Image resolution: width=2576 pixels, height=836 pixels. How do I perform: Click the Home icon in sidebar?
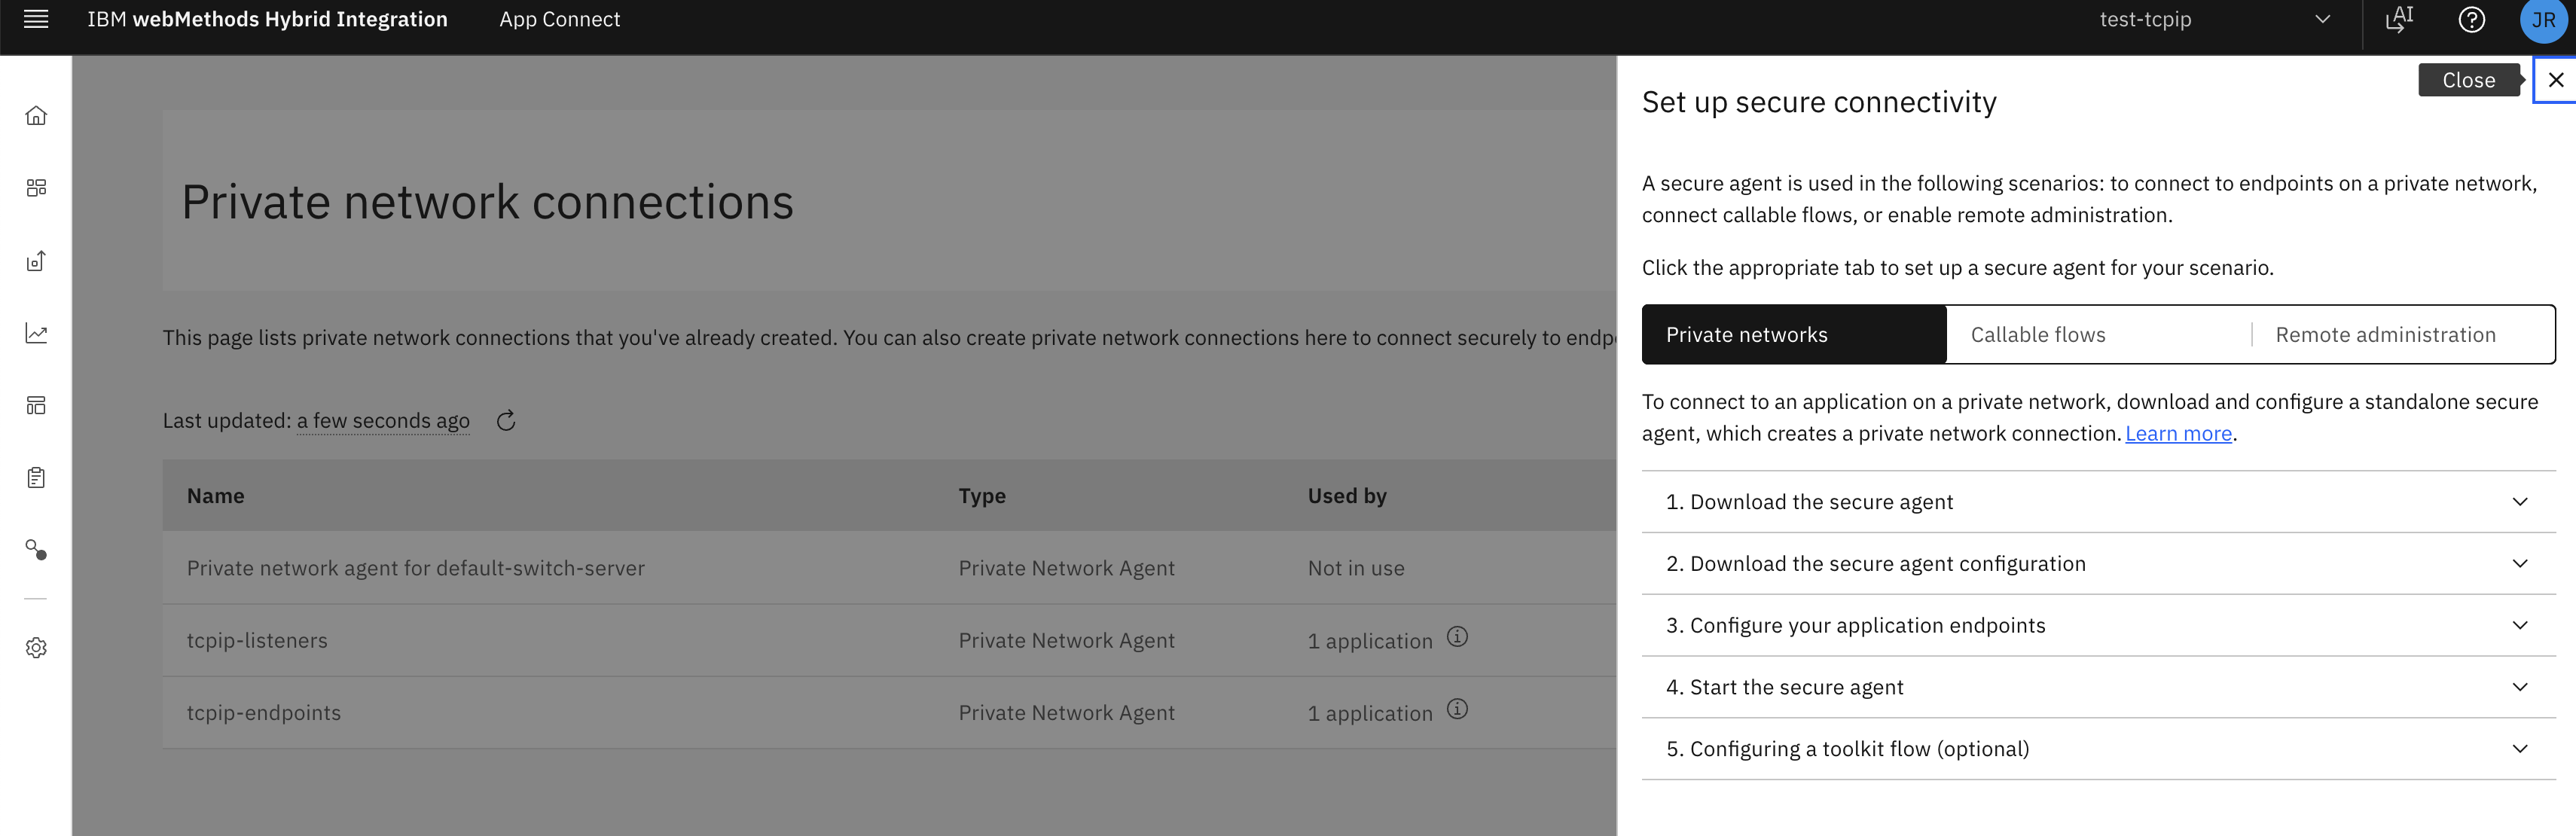pyautogui.click(x=36, y=116)
